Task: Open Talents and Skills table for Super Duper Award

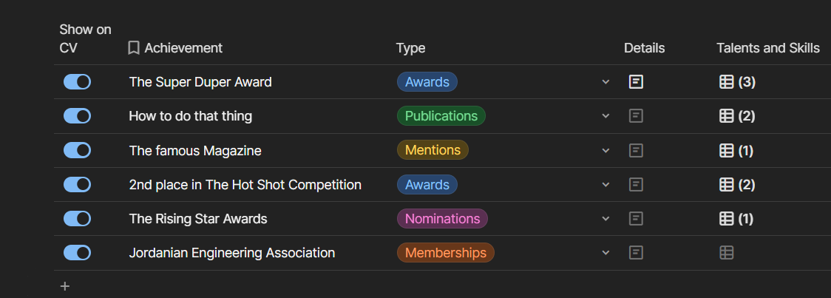Action: pyautogui.click(x=736, y=82)
